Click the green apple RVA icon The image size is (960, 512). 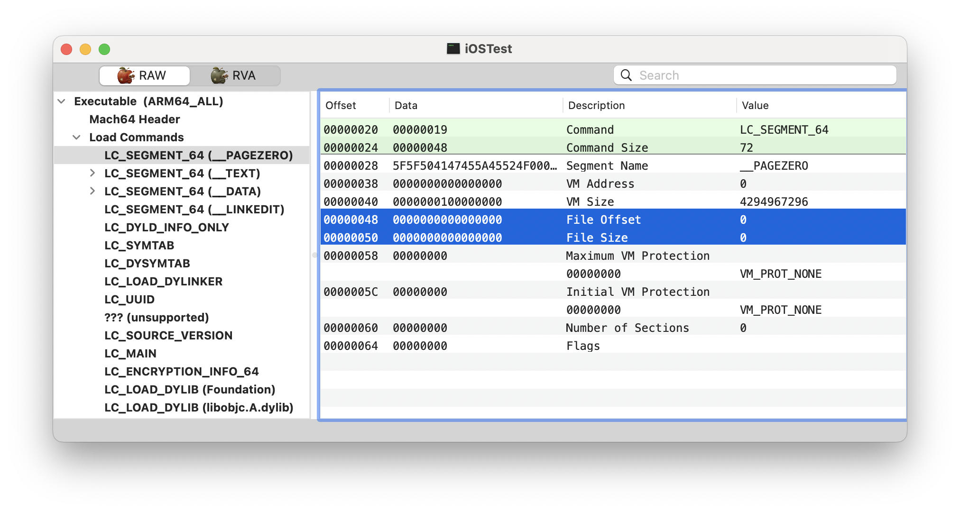[x=219, y=75]
